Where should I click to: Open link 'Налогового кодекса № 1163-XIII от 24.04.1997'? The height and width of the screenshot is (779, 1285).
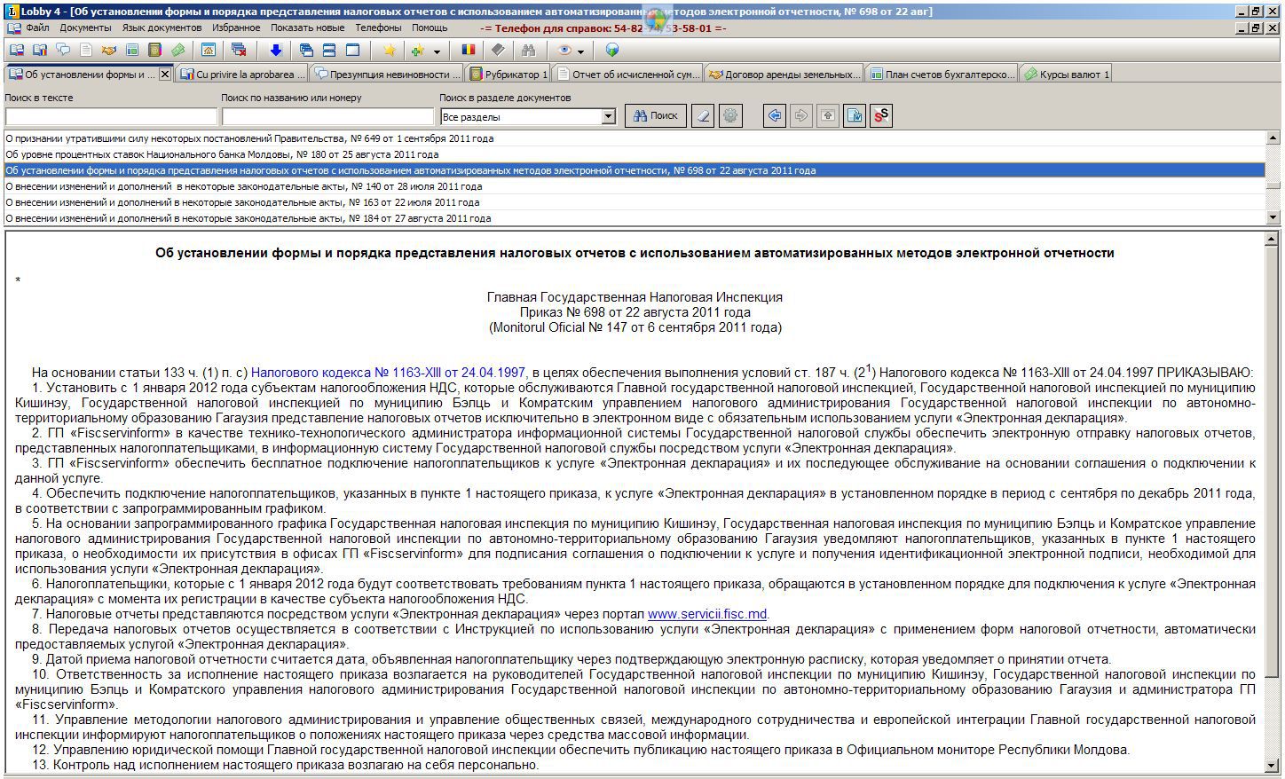(388, 373)
